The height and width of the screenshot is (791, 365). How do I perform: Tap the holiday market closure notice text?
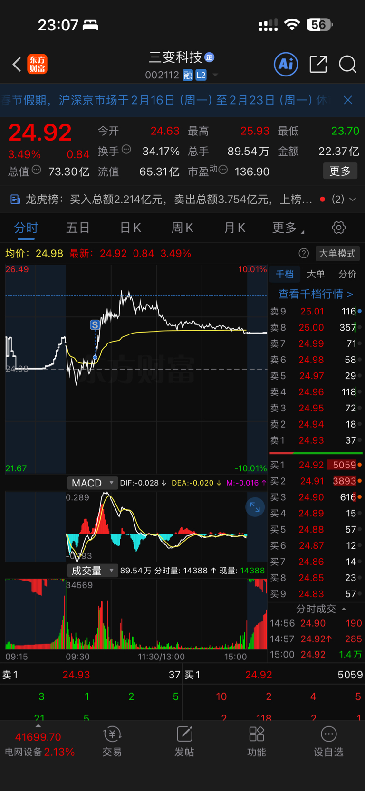click(x=164, y=100)
